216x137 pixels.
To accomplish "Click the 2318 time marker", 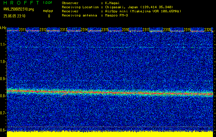I will [x=167, y=30].
